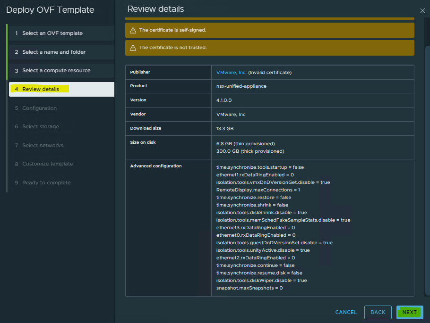430x323 pixels.
Task: Click the Vendor row label
Action: coord(138,114)
